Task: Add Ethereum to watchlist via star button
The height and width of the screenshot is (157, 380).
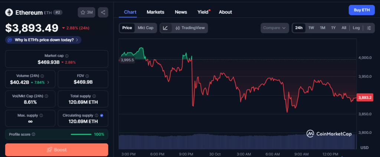Action: pos(86,12)
